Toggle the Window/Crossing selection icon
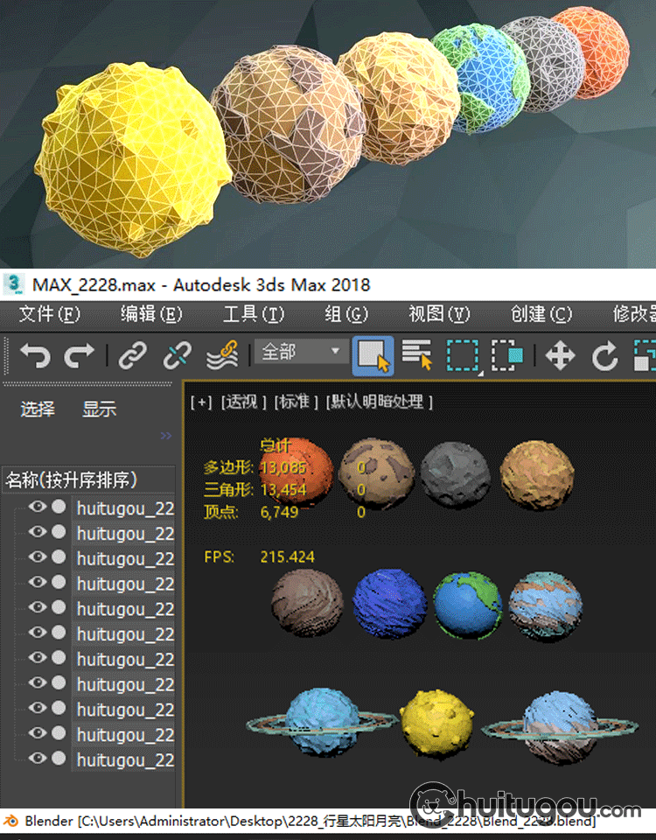 click(x=507, y=355)
